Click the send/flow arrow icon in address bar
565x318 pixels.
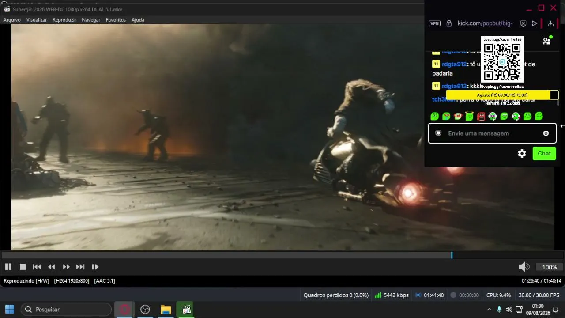coord(535,23)
